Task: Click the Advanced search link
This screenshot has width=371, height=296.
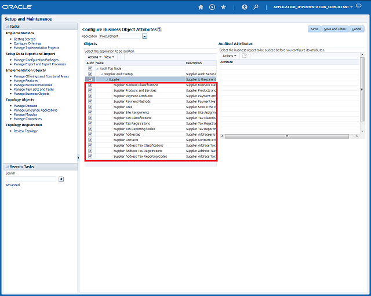Action: pos(13,185)
